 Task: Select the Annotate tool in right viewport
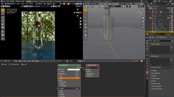point(86,32)
